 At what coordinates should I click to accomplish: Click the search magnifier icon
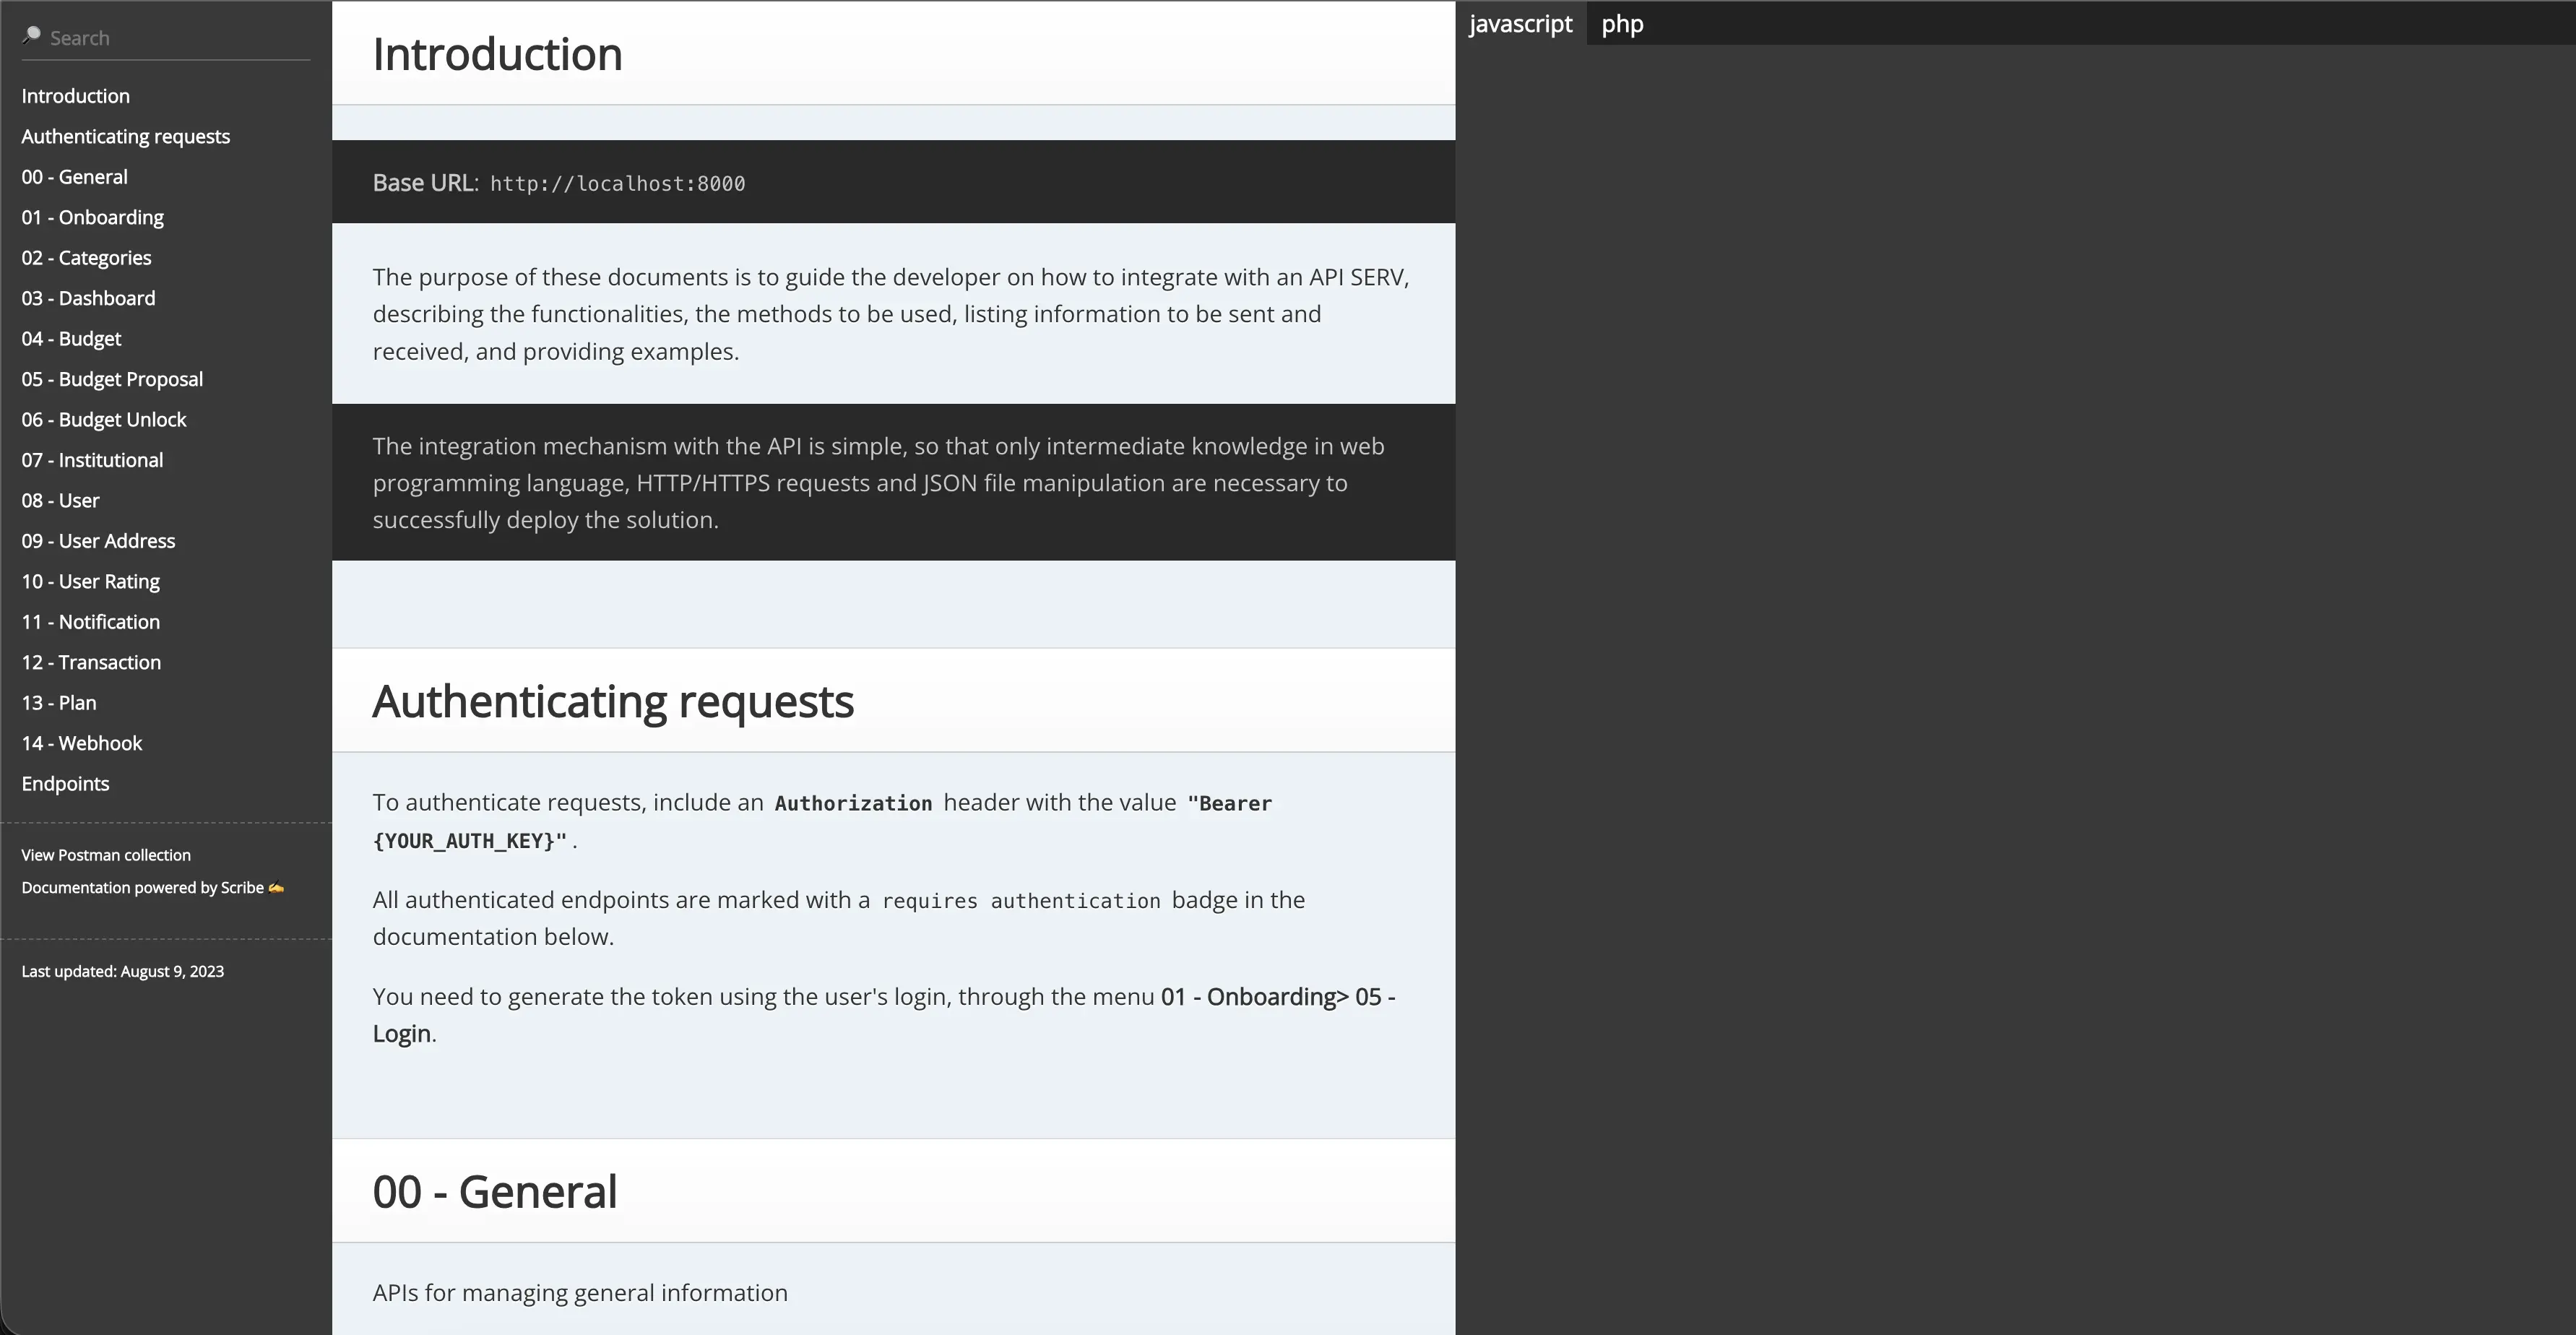click(x=31, y=36)
